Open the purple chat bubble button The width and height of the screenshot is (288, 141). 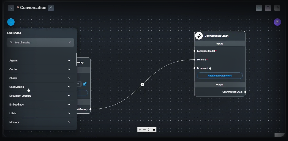277,22
